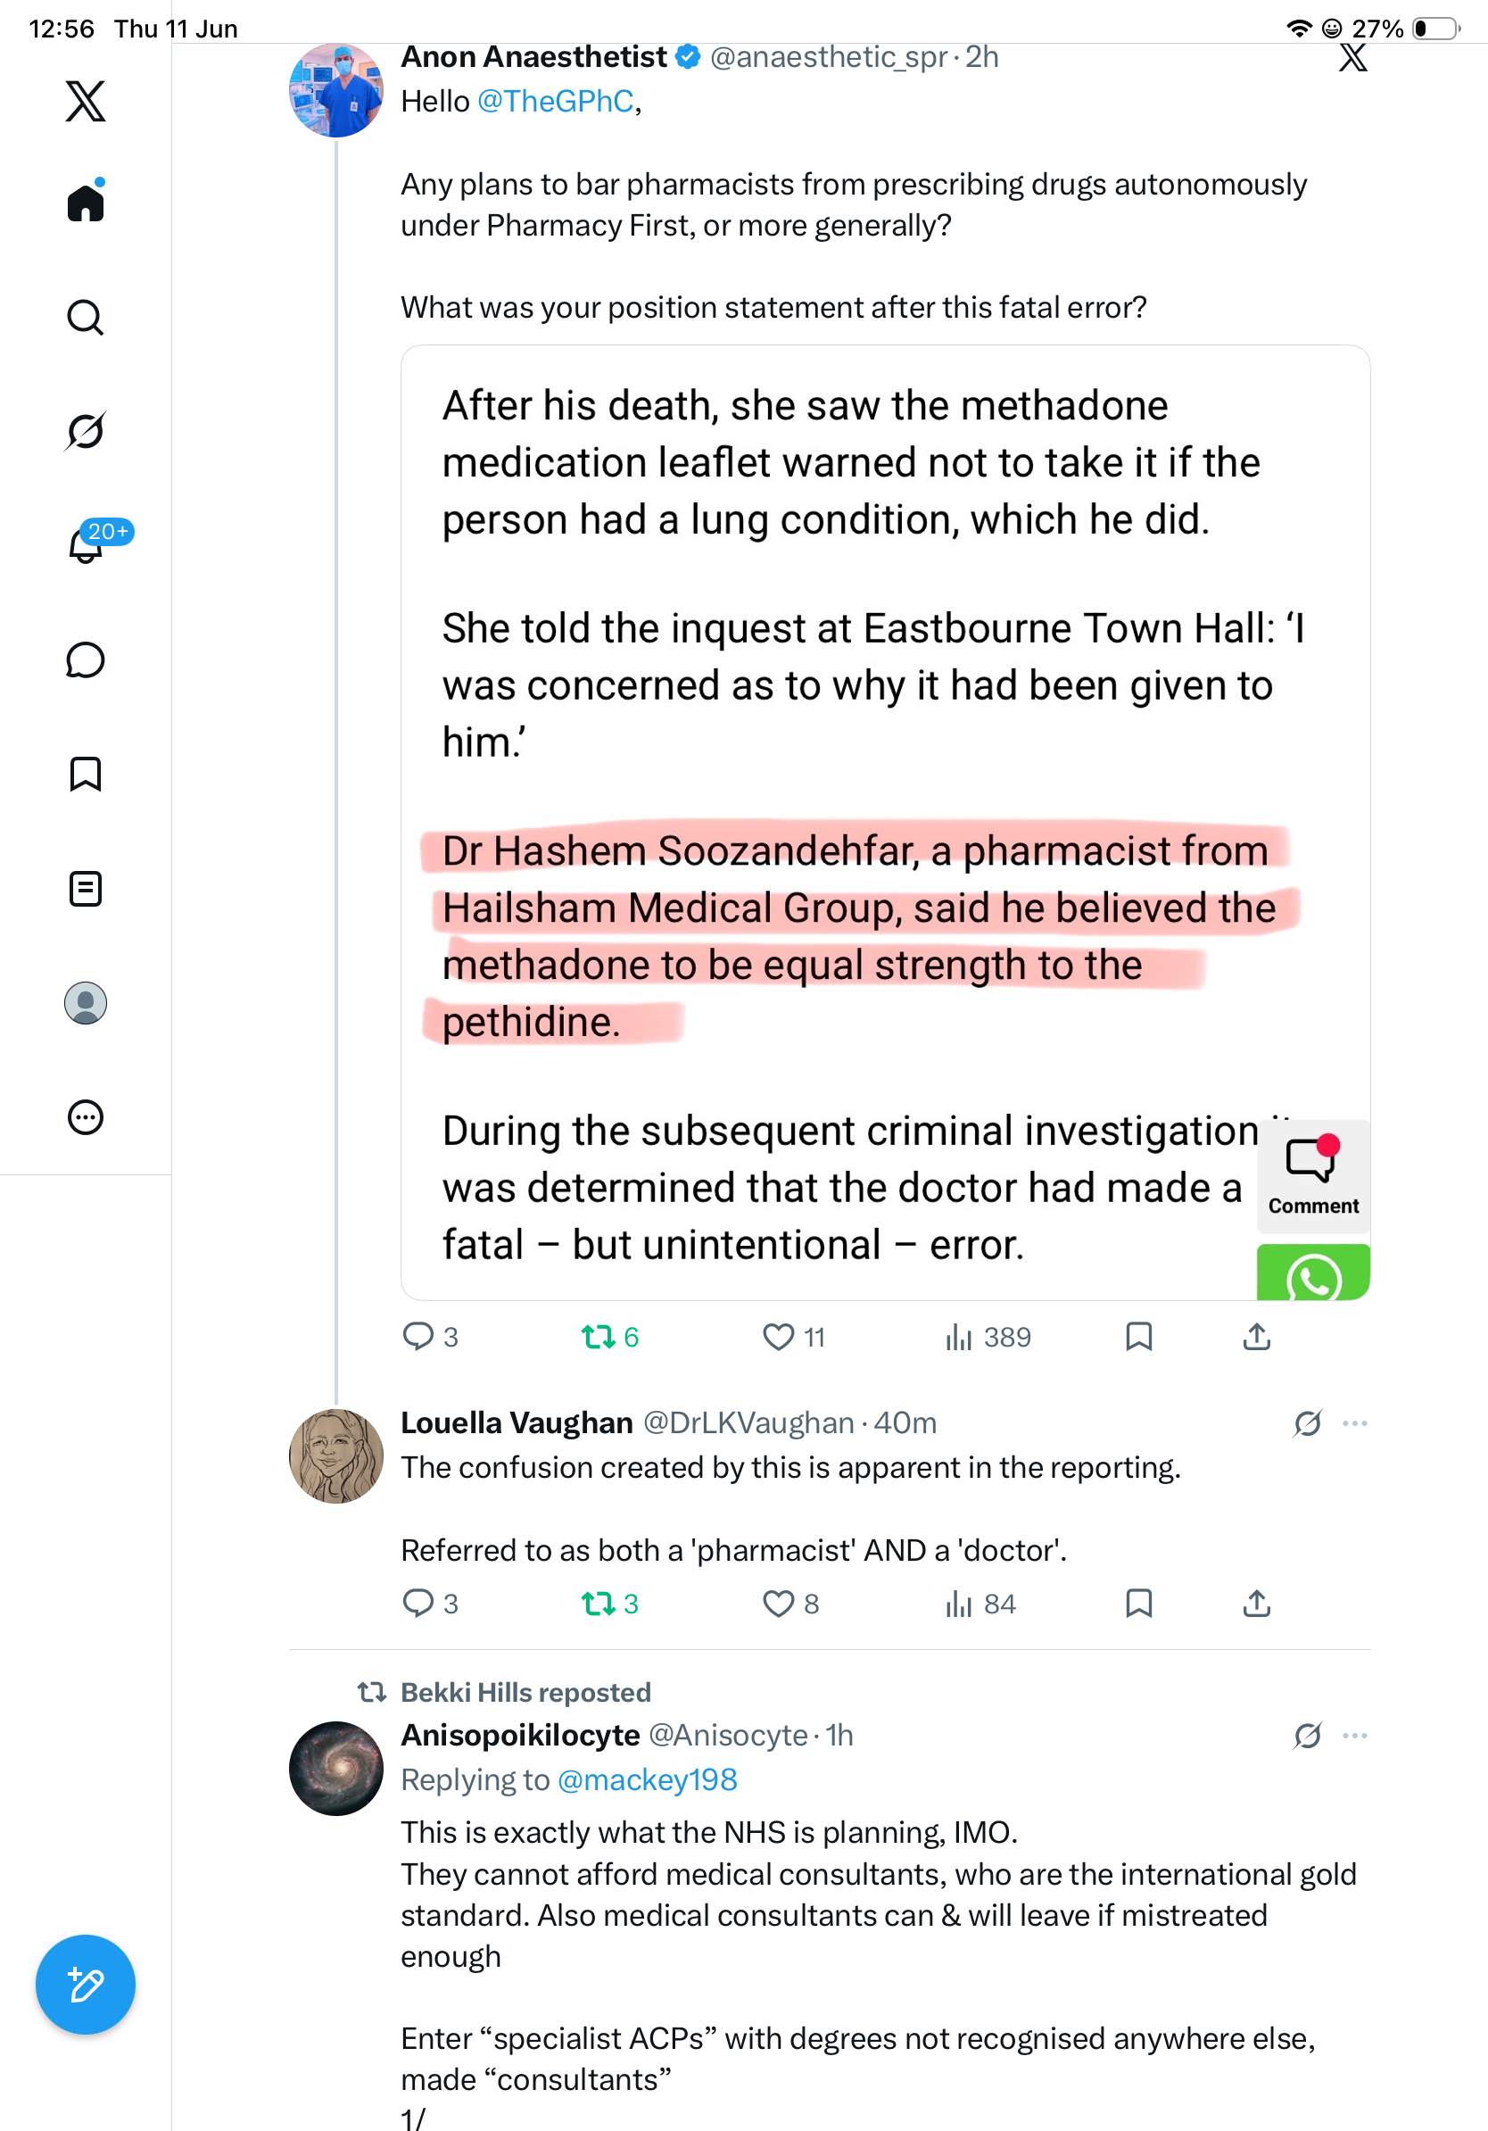
Task: Open Messages chat bubble in sidebar
Action: pos(86,659)
